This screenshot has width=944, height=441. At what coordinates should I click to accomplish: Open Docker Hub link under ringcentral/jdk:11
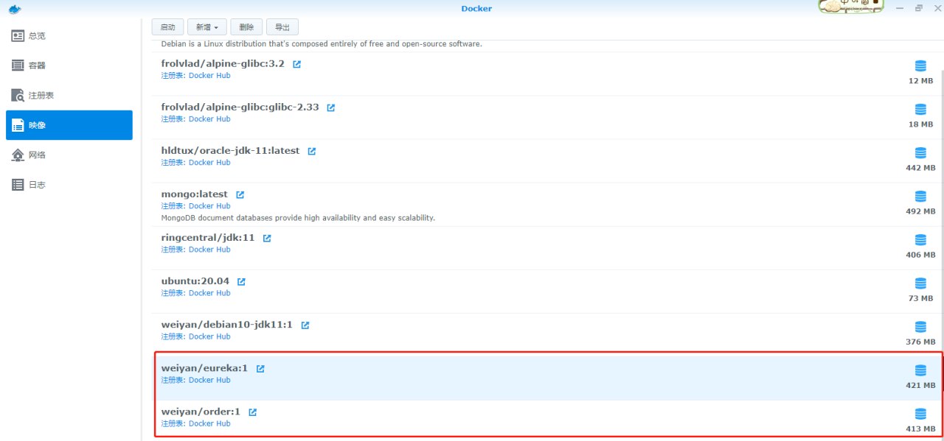[x=209, y=250]
